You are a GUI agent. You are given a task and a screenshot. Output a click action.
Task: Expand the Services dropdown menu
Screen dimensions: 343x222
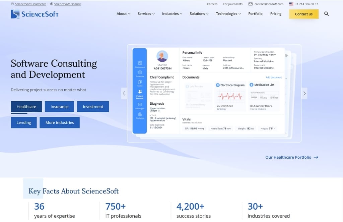point(146,14)
